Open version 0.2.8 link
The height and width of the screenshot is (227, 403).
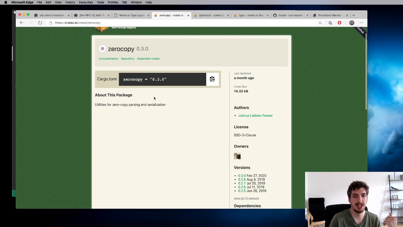coord(242,179)
